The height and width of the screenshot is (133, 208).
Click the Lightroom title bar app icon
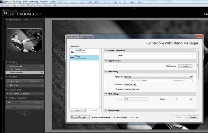point(1,1)
